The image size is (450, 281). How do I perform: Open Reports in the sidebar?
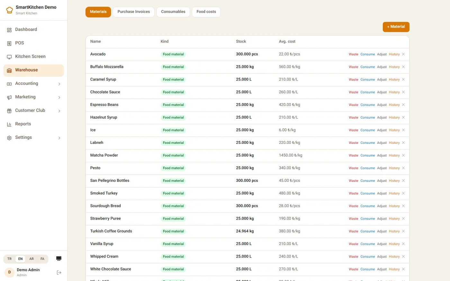(x=33, y=124)
